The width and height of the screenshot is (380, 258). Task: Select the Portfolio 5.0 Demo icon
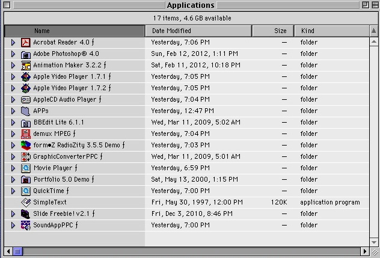pos(25,180)
